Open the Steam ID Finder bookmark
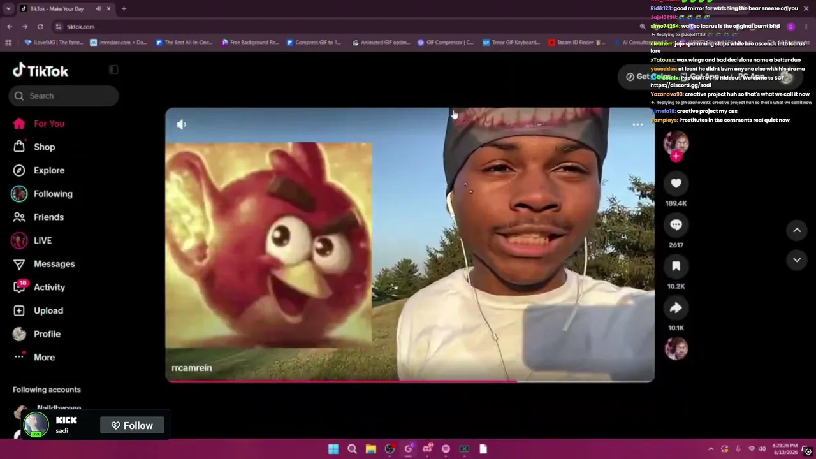Screen dimensions: 816x459 pyautogui.click(x=576, y=43)
